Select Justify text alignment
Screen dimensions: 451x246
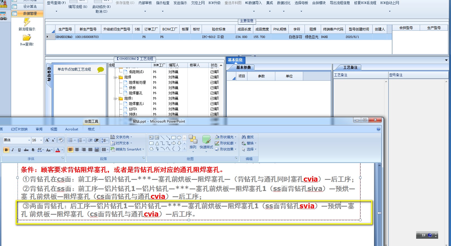click(90, 150)
